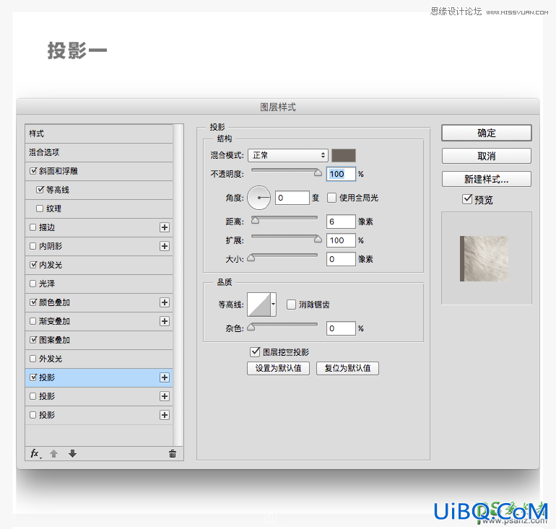Select the 光泽 effect row
The image size is (556, 529).
(99, 284)
